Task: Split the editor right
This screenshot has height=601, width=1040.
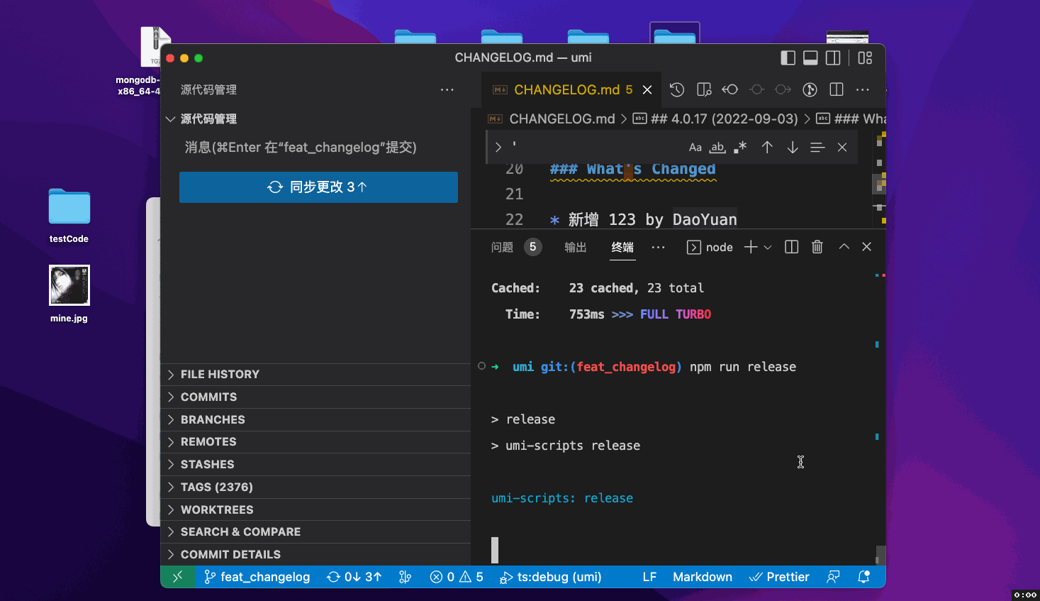Action: 837,89
